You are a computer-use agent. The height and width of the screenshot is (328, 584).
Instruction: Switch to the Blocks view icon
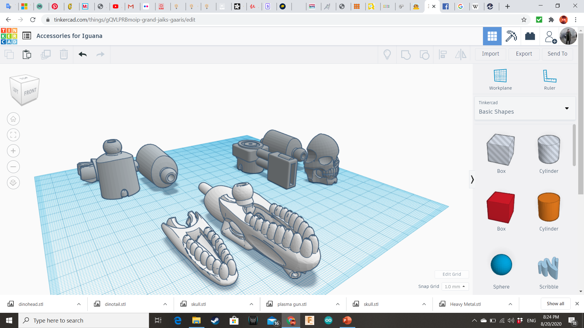tap(511, 36)
